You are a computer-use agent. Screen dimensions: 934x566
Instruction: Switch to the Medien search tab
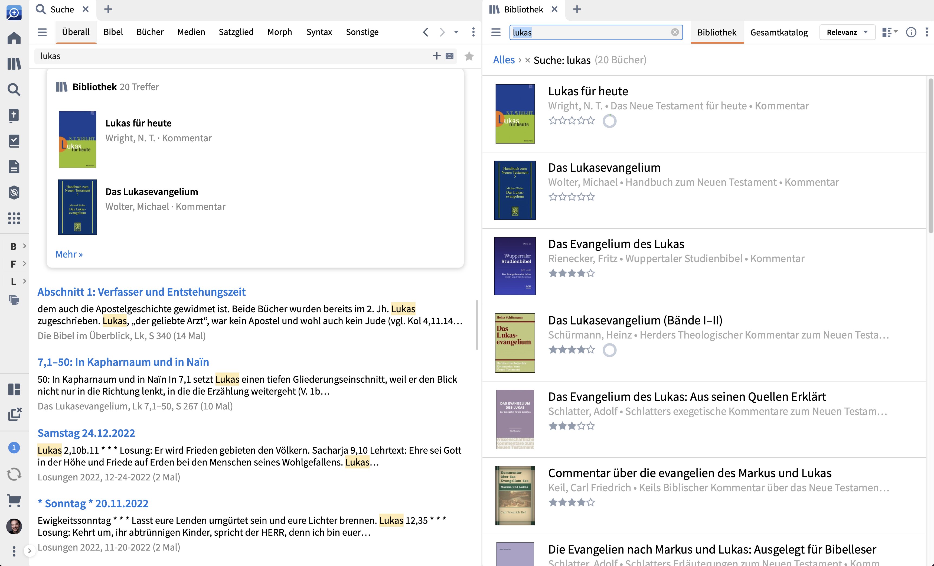coord(191,32)
